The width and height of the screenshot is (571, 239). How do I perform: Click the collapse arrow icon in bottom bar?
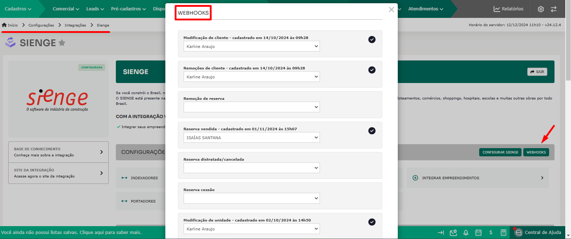pos(441,233)
